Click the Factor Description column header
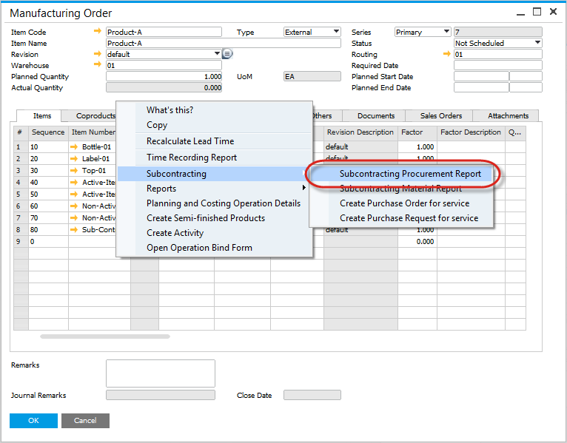The image size is (567, 443). click(x=471, y=132)
